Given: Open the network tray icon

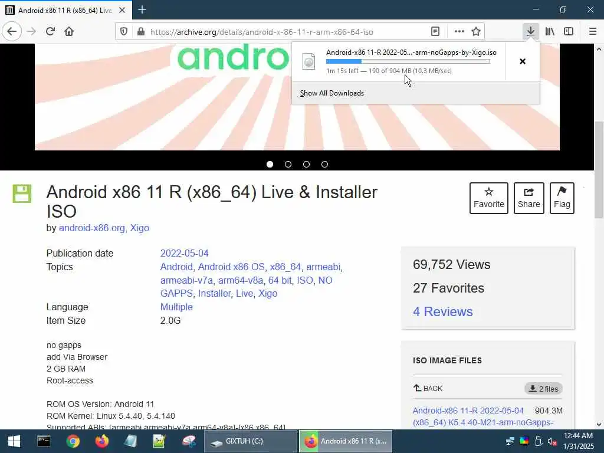Looking at the screenshot, I should (510, 441).
